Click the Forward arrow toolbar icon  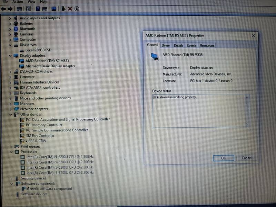(10, 9)
